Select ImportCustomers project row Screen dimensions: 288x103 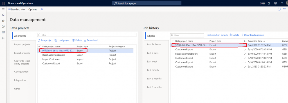point(85,59)
